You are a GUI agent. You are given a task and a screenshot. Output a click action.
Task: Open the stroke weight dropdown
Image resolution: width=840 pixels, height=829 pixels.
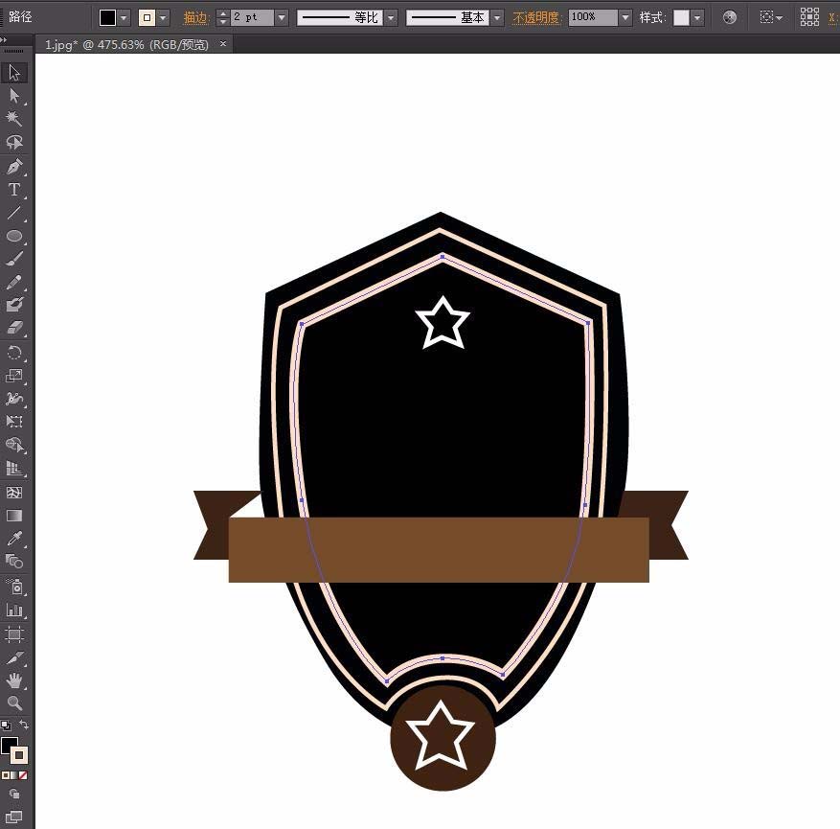coord(281,17)
